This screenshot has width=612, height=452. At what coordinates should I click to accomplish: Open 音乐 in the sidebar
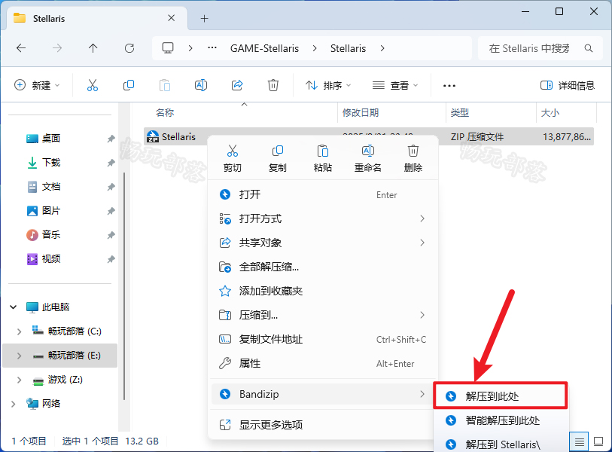[x=50, y=235]
